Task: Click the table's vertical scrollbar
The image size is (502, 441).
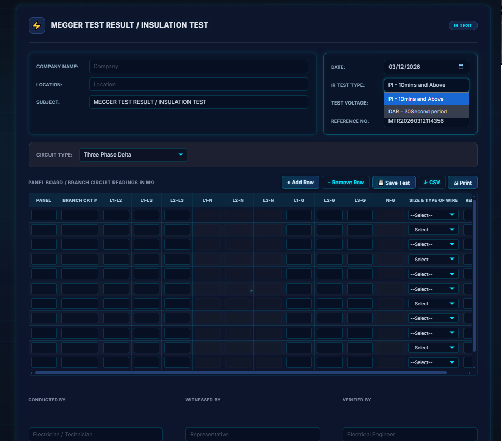Action: [x=474, y=276]
